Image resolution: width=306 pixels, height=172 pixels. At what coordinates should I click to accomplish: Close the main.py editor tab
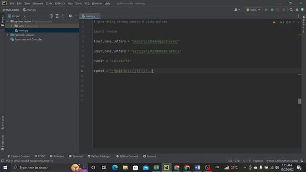pos(98,16)
